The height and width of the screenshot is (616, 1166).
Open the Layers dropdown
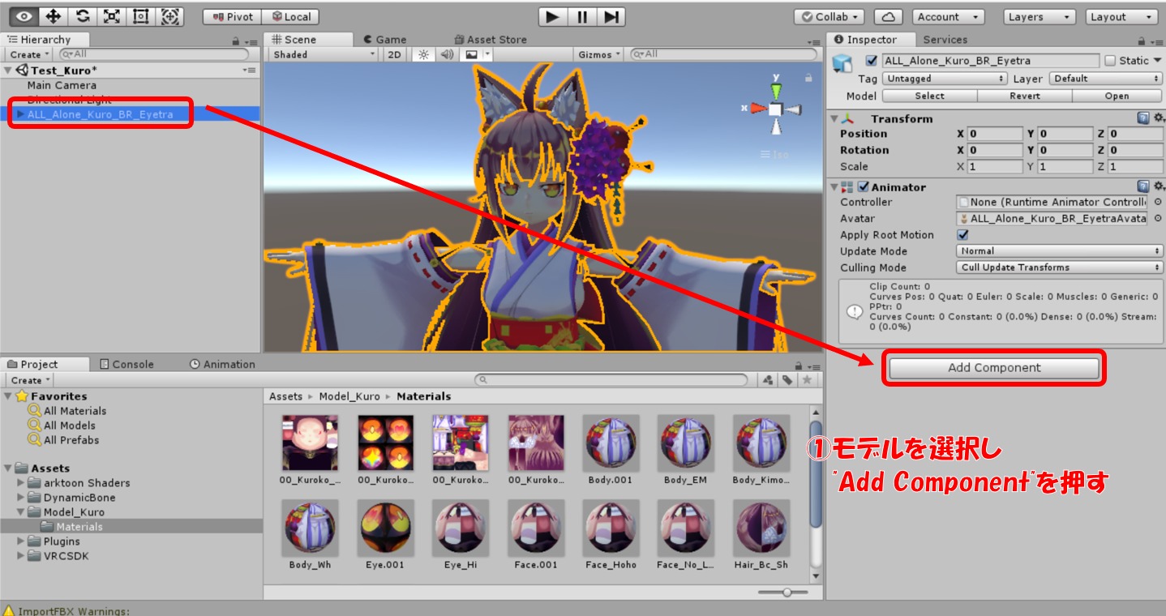(x=1040, y=16)
